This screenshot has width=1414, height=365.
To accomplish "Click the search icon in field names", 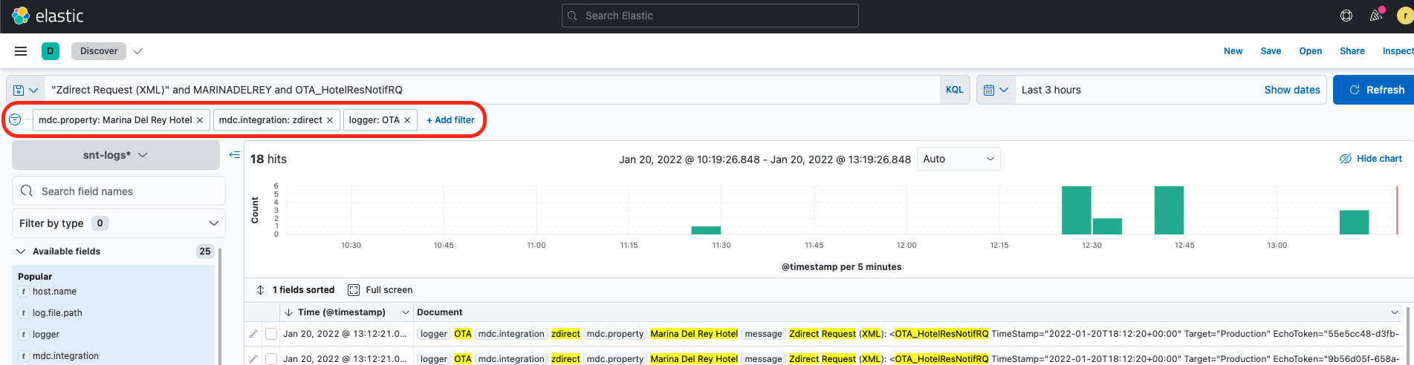I will (x=27, y=191).
